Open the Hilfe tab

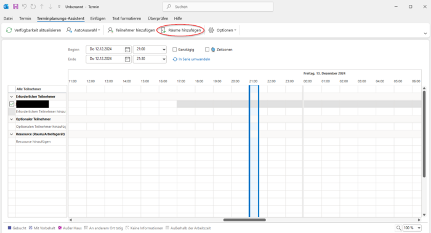click(178, 18)
